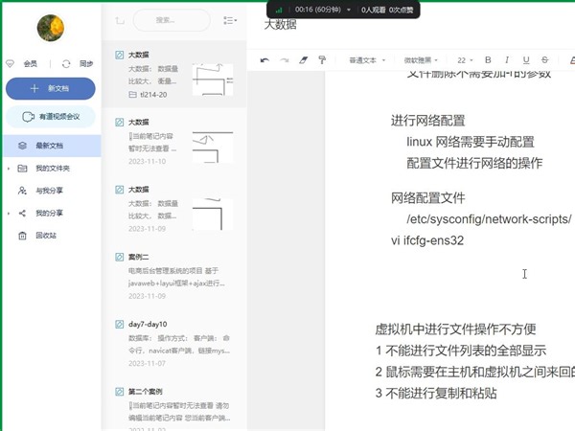Click the heading 进行网络配置
Viewport: 575px width, 431px height.
click(428, 121)
